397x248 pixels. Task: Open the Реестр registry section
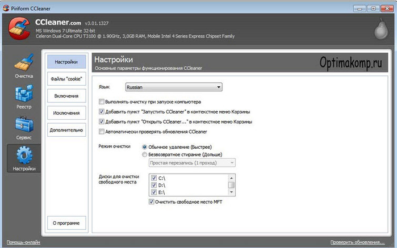(24, 97)
